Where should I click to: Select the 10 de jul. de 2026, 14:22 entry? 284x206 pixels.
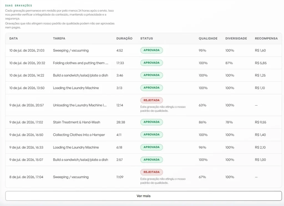tap(27, 75)
